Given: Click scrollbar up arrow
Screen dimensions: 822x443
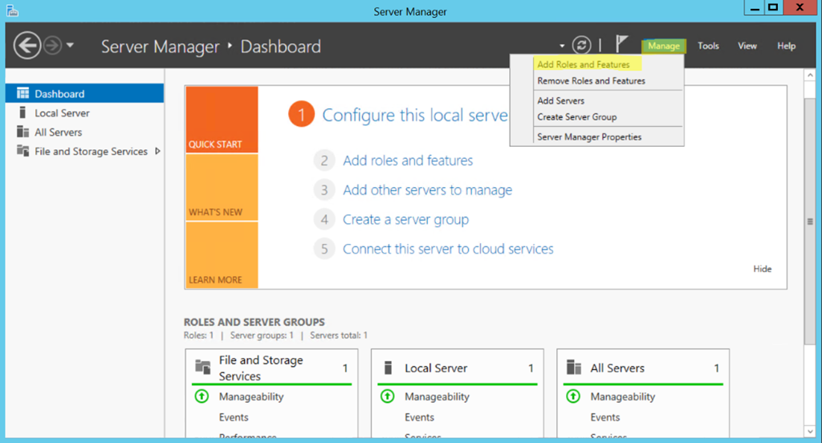Looking at the screenshot, I should [810, 75].
